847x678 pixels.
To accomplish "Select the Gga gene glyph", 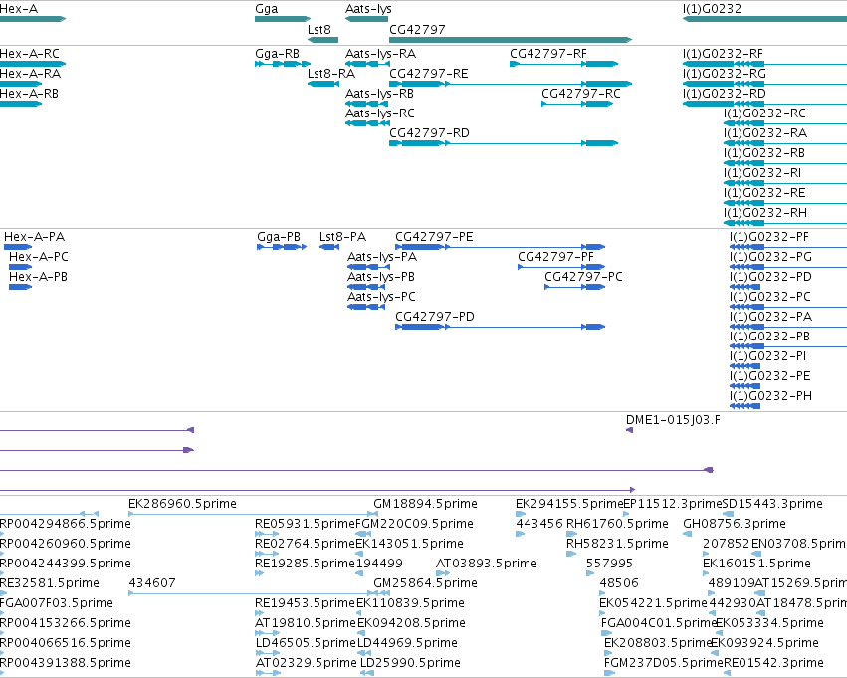I will click(x=283, y=19).
